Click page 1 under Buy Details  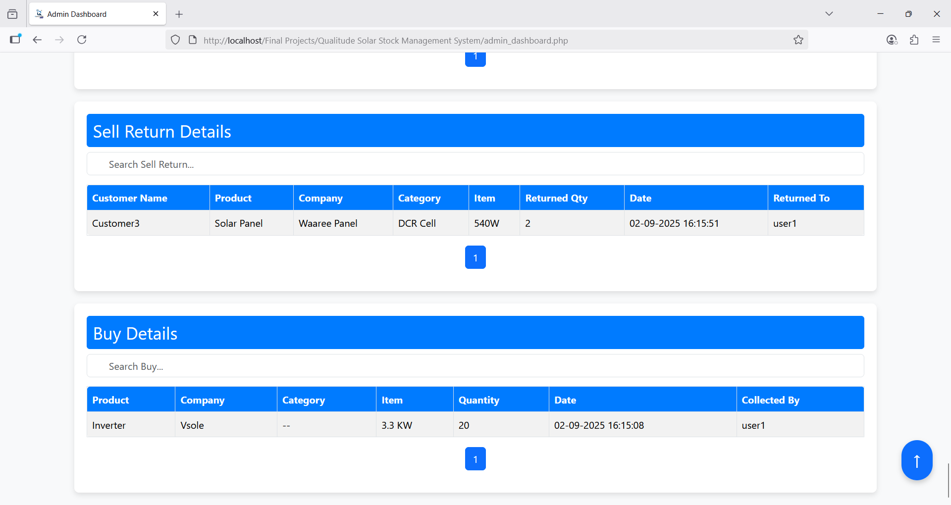[475, 459]
